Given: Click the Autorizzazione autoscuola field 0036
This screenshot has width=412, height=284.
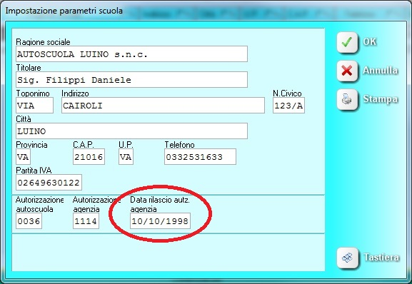Looking at the screenshot, I should [x=29, y=221].
